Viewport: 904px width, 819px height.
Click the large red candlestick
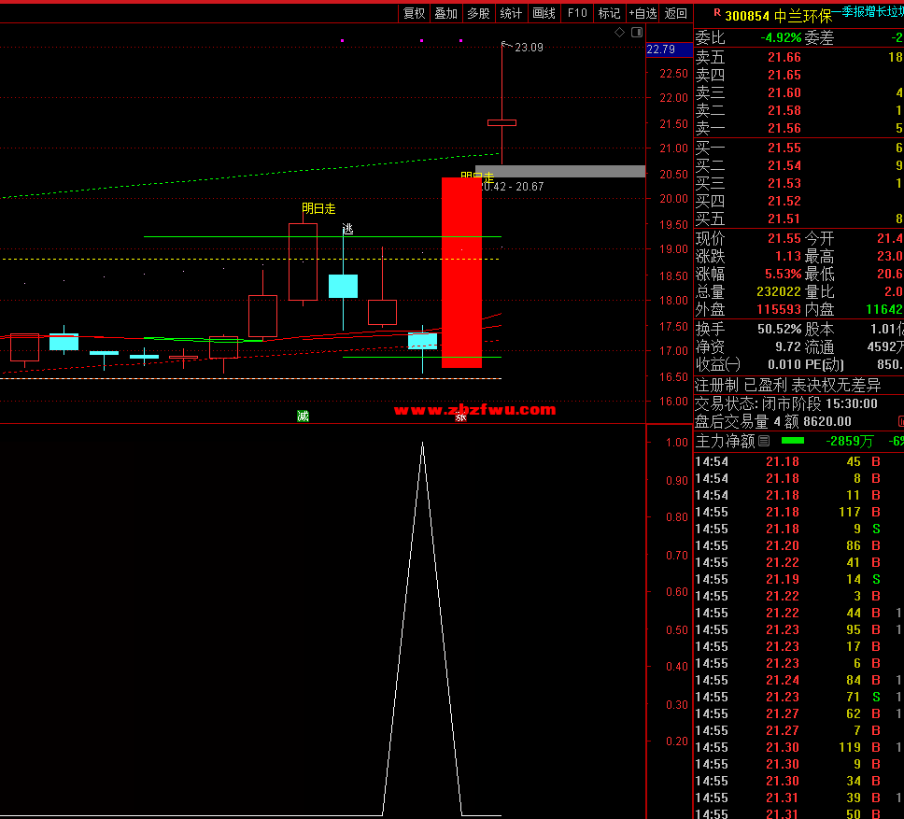click(x=461, y=273)
